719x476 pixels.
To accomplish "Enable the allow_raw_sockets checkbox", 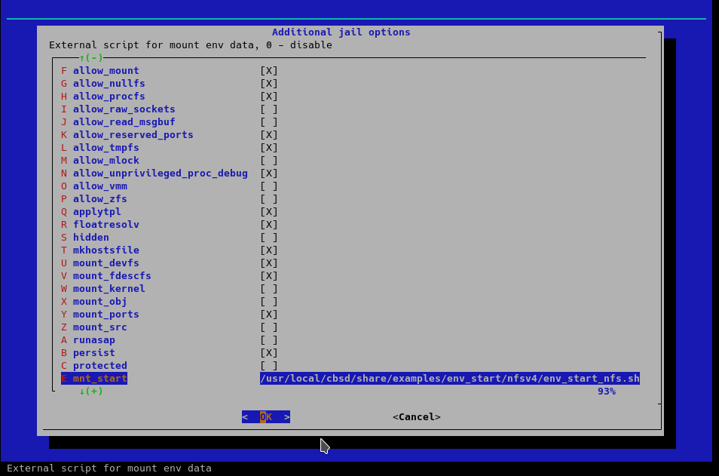I will tap(269, 109).
